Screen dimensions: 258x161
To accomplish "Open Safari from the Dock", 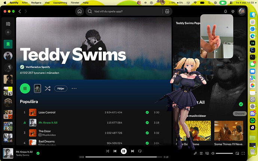I will pos(252,29).
